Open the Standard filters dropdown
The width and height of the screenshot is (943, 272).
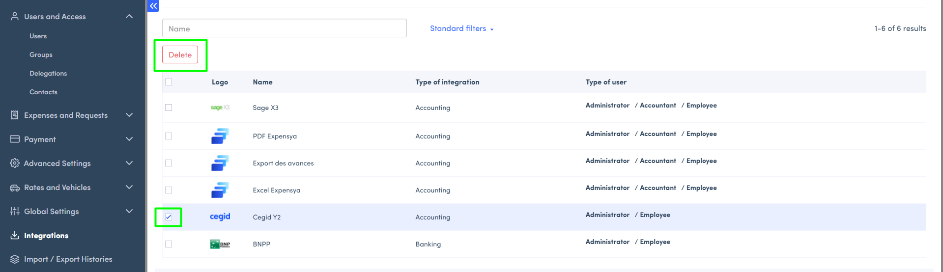461,28
